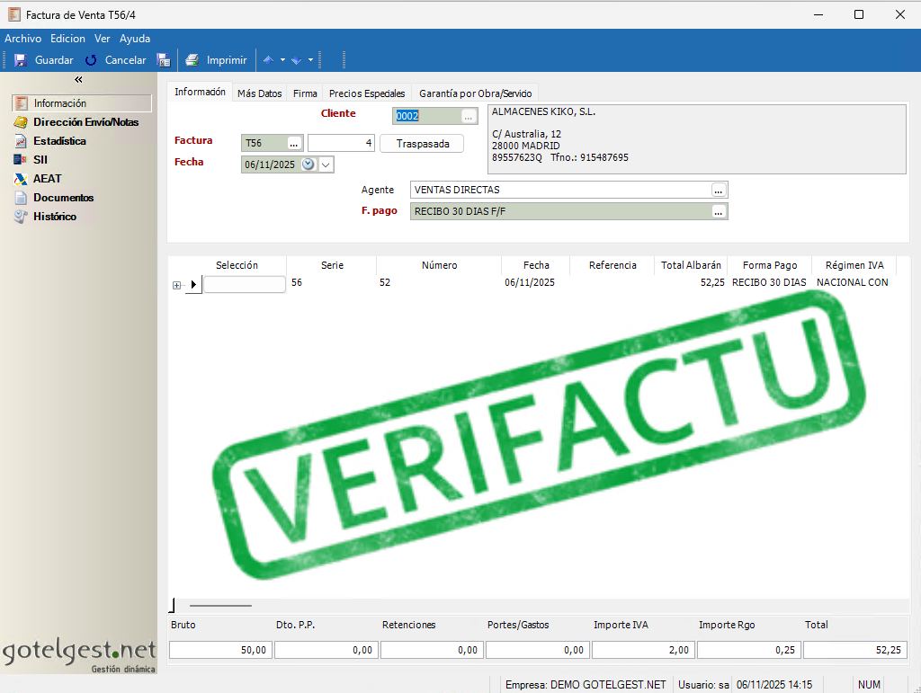Open F. pago lookup ellipsis button
Viewport: 921px width, 693px height.
(718, 212)
